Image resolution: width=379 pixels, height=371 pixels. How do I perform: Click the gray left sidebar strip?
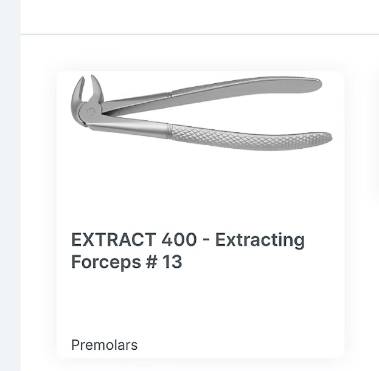coord(10,182)
